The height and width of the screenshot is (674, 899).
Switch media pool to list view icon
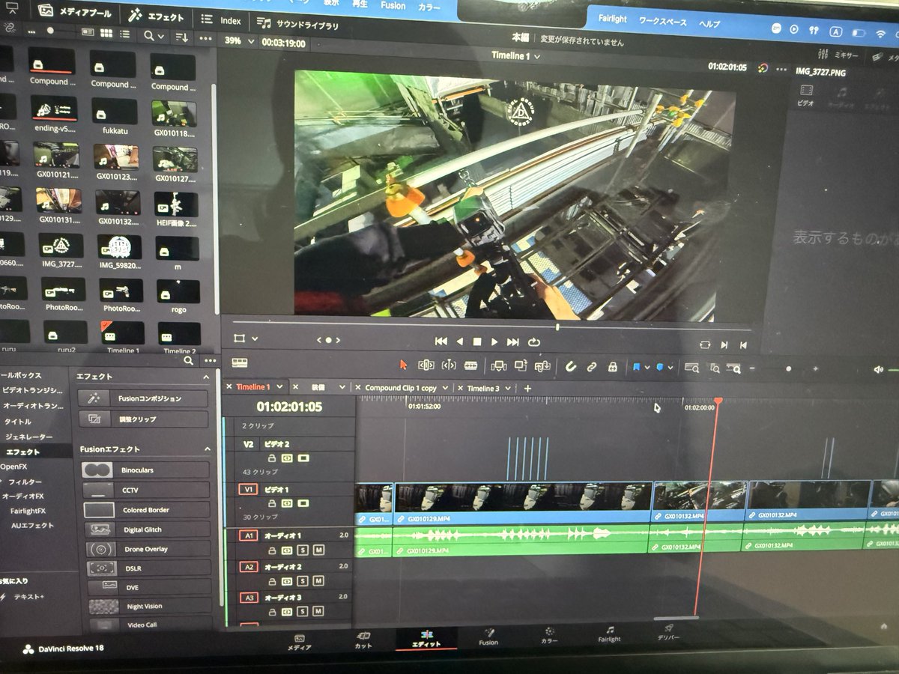[124, 34]
